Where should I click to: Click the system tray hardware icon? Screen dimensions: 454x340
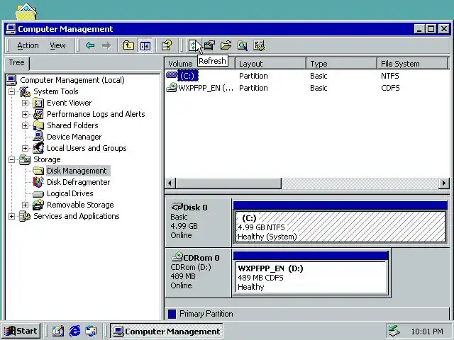[394, 331]
